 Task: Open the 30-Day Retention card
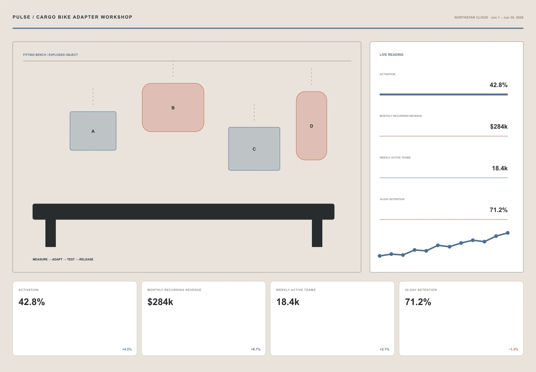[x=461, y=318]
